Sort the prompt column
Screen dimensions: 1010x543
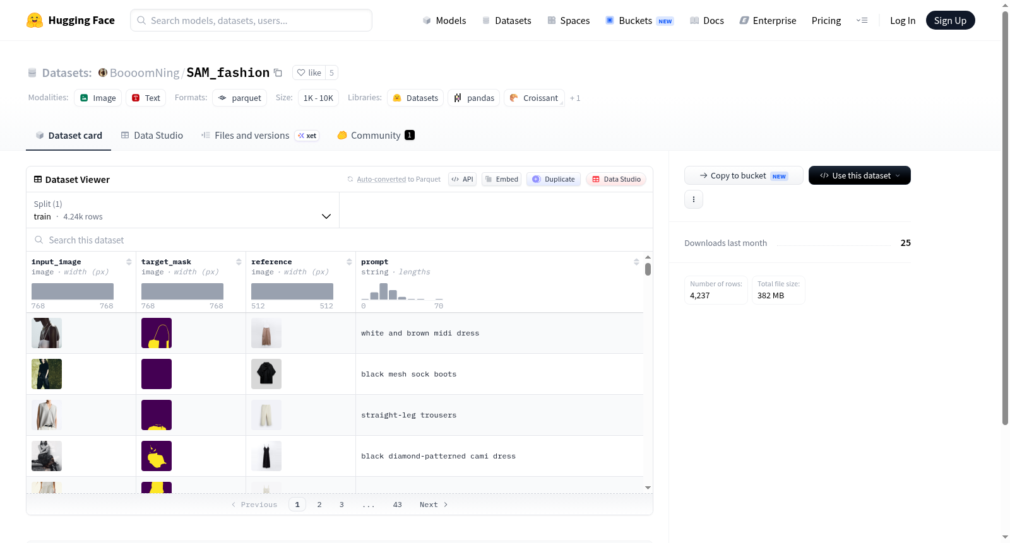click(x=636, y=262)
